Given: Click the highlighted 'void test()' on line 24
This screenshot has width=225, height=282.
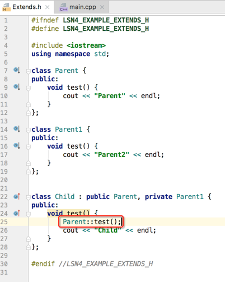Looking at the screenshot, I should [x=68, y=213].
